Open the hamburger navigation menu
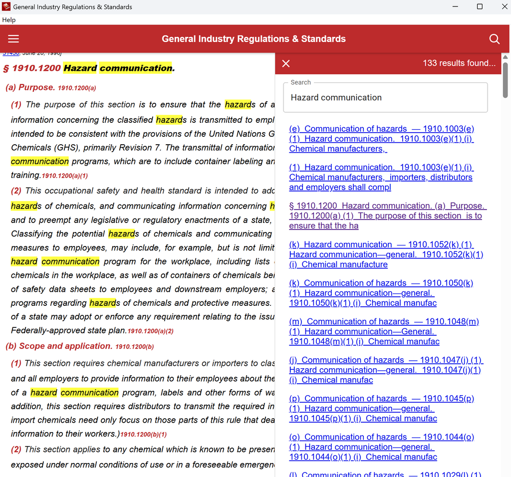The height and width of the screenshot is (477, 511). pyautogui.click(x=13, y=39)
